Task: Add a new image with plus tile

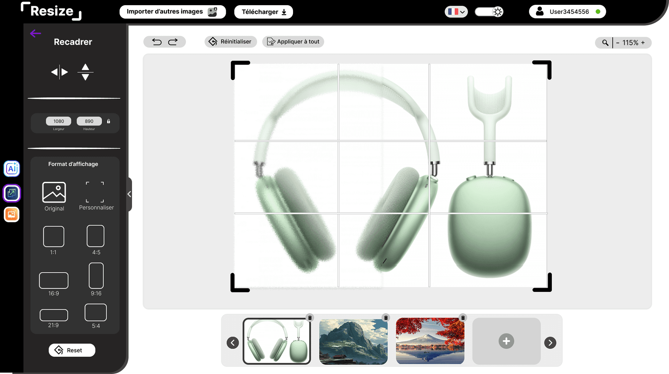Action: 506,341
